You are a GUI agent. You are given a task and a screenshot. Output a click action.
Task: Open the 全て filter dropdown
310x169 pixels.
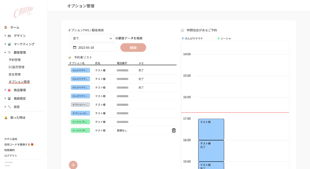pyautogui.click(x=92, y=38)
